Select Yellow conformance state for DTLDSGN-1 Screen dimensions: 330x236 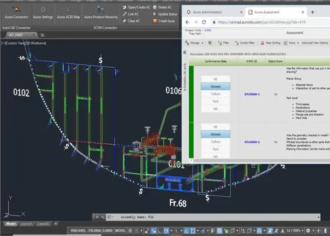(x=216, y=94)
